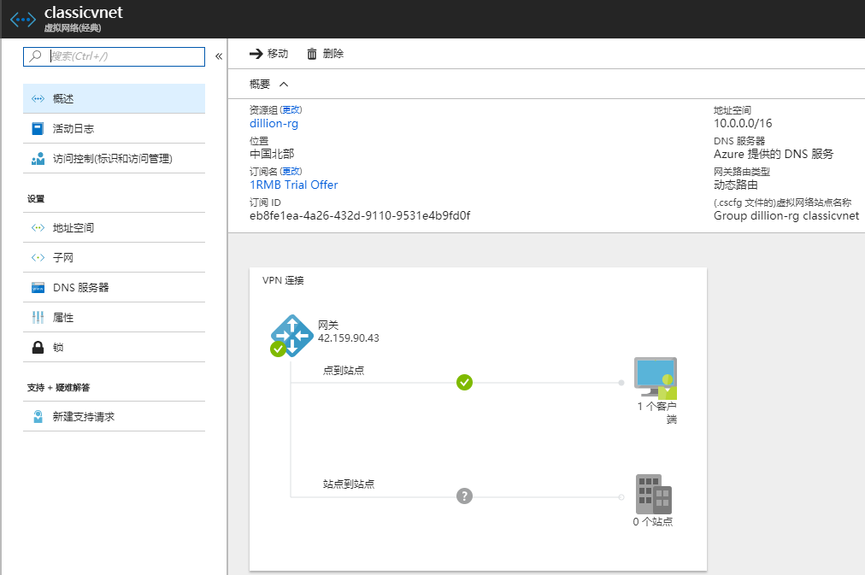Click the 移动 button
The width and height of the screenshot is (865, 575).
(x=269, y=54)
